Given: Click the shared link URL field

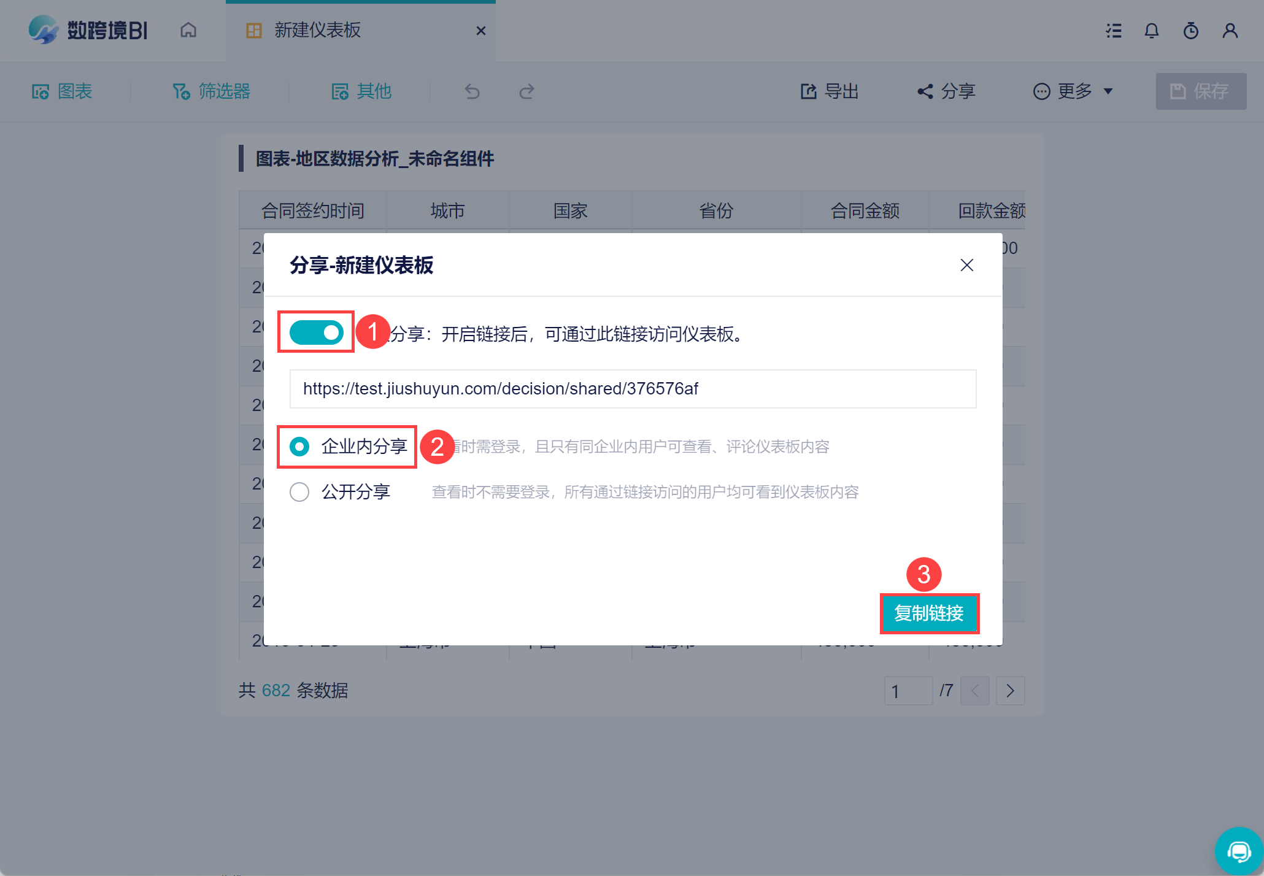Looking at the screenshot, I should pos(633,389).
